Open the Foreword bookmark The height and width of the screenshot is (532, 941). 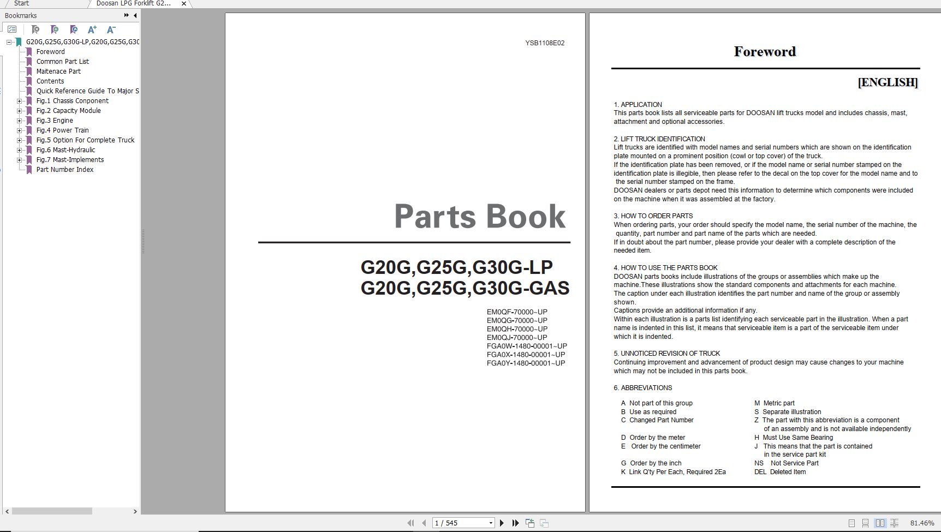coord(50,51)
